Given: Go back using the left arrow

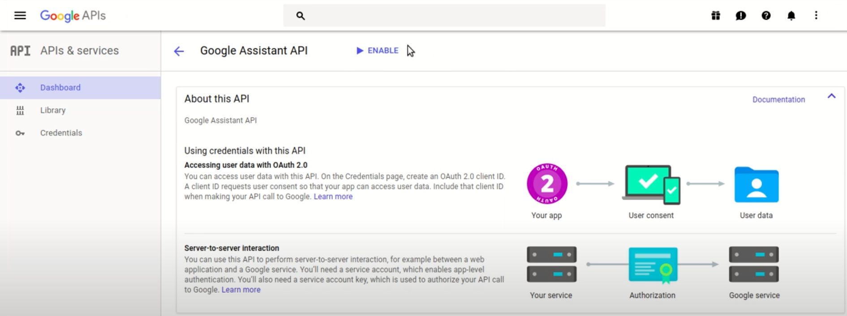Looking at the screenshot, I should coord(179,51).
